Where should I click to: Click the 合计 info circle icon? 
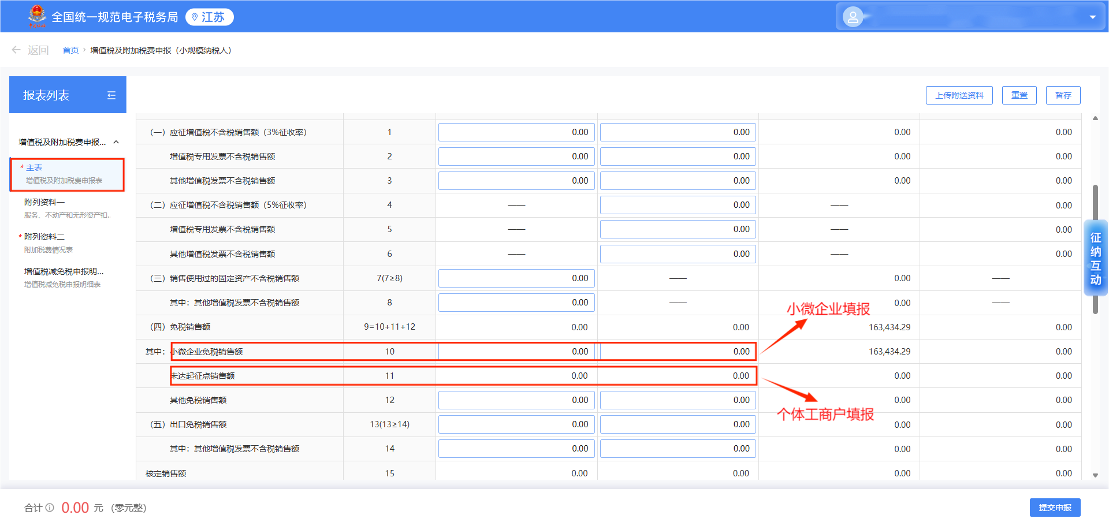pos(50,508)
